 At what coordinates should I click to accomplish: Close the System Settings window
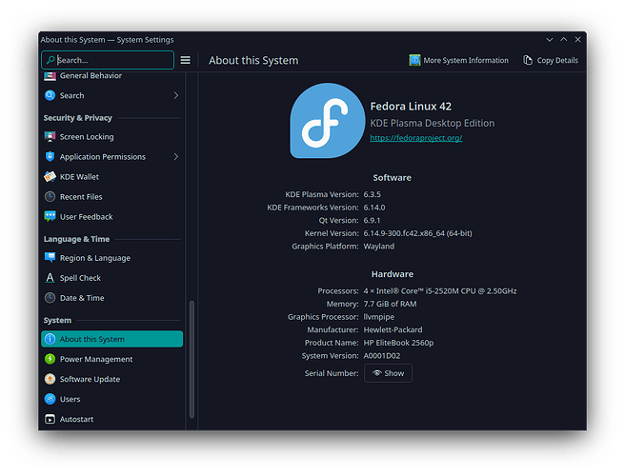(x=577, y=39)
